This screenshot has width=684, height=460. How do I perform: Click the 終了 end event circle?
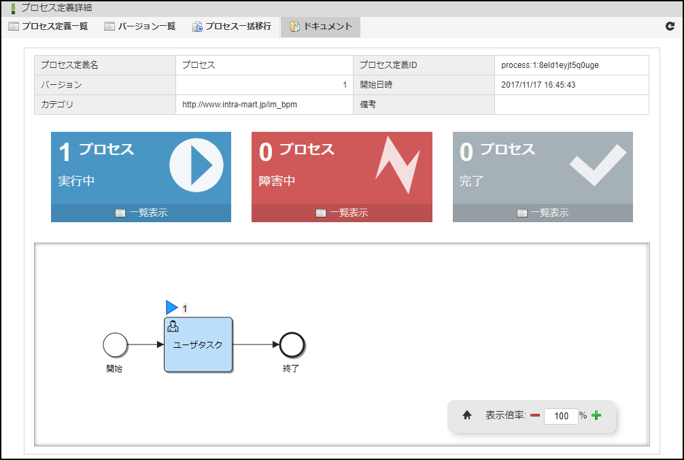[292, 344]
